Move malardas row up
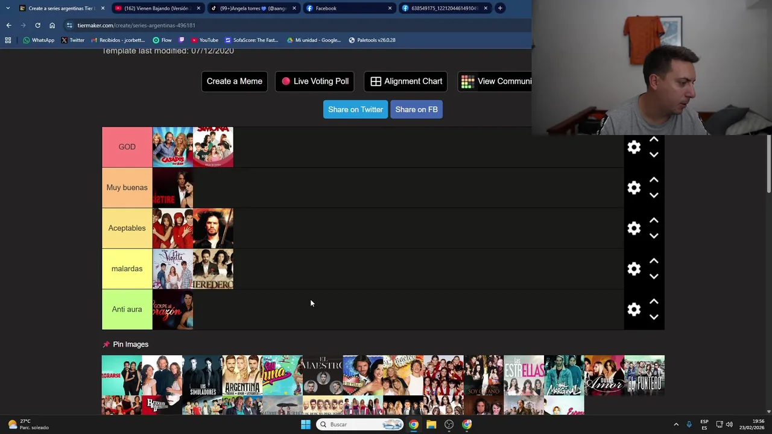This screenshot has height=434, width=772. (x=654, y=261)
